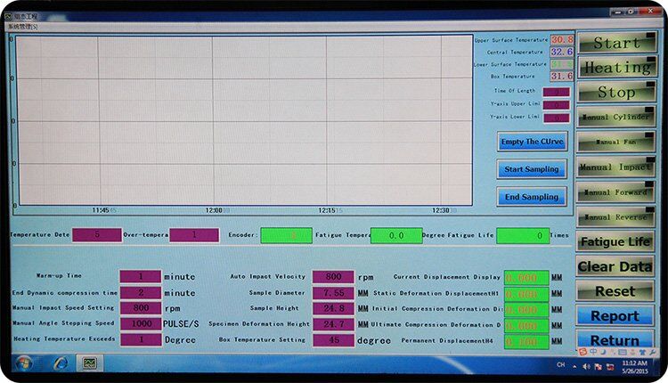Click Clear Data
The image size is (668, 383).
click(615, 266)
